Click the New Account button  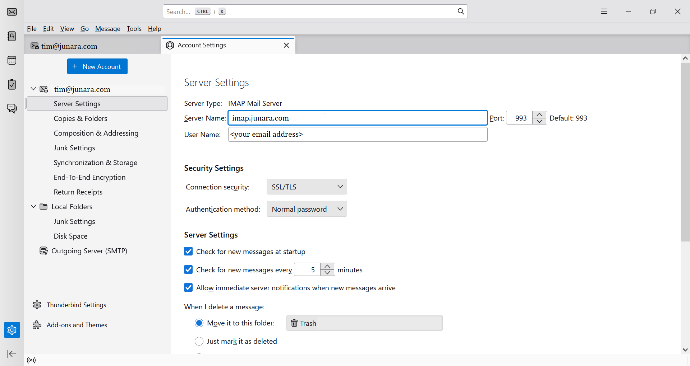[x=97, y=66]
